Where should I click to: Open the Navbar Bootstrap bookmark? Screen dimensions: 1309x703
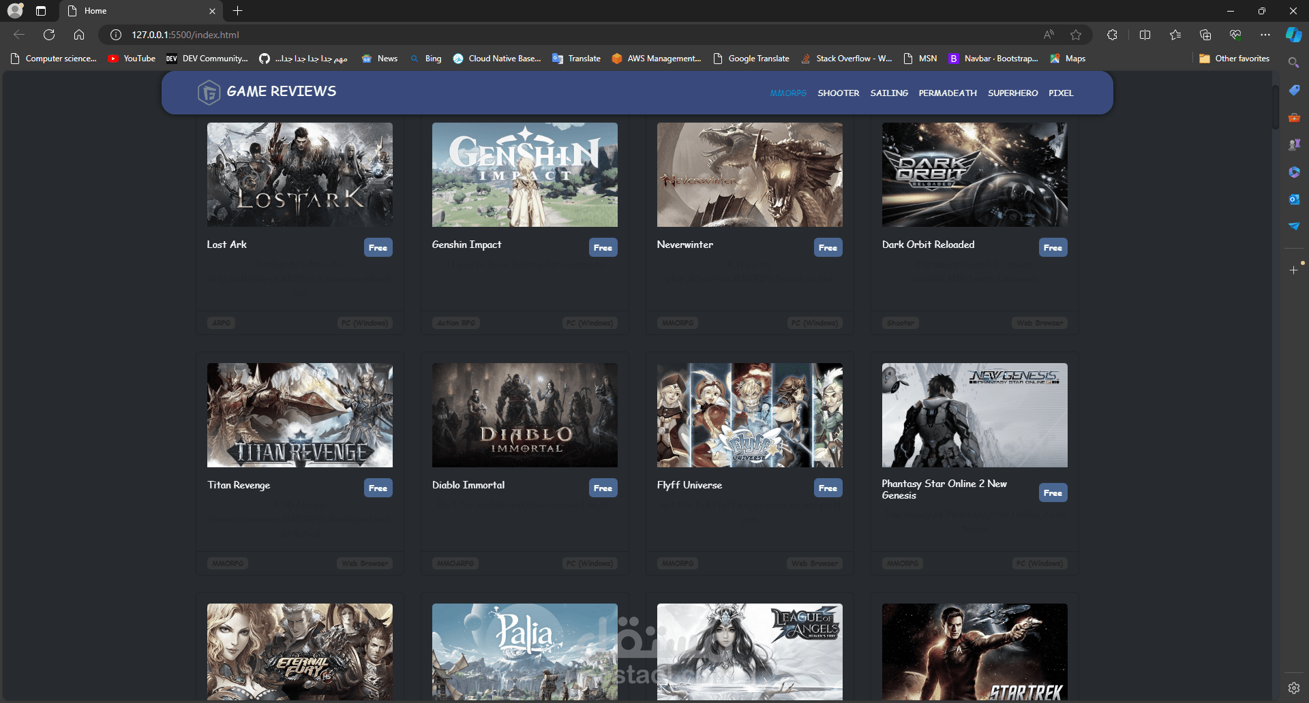993,59
